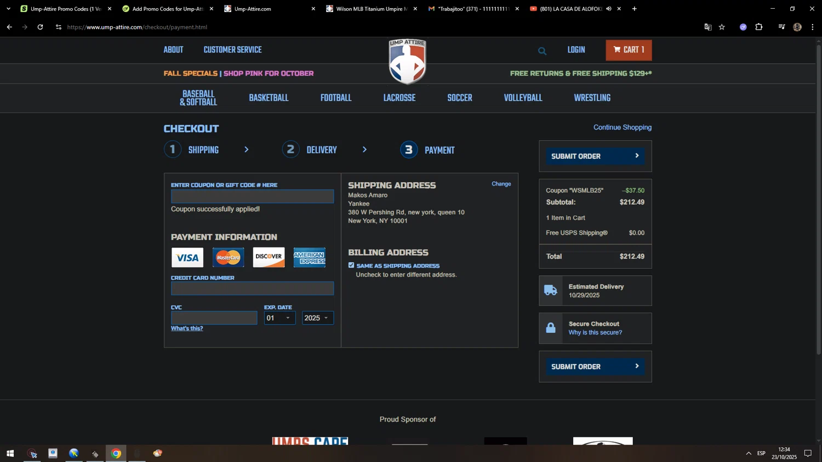Go to checkout step 1 Shipping

click(192, 150)
